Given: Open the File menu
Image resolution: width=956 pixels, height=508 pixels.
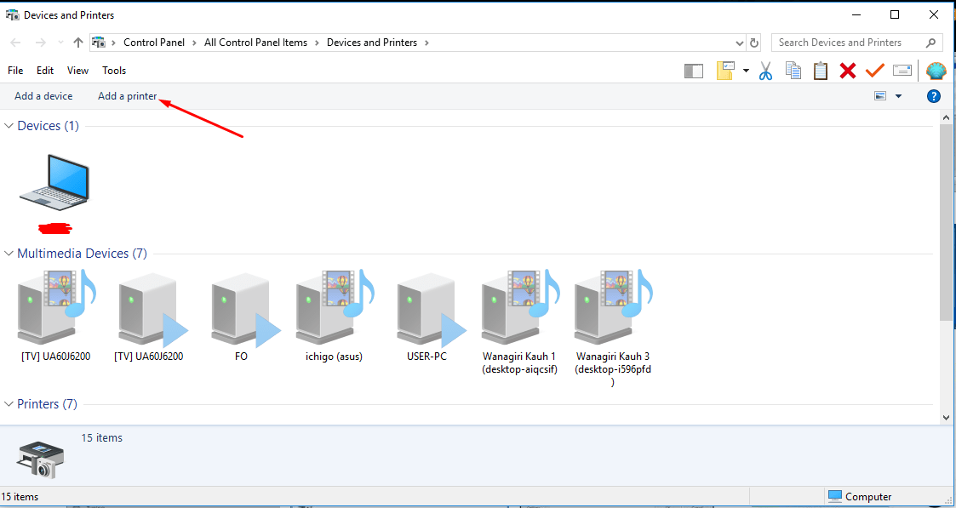Looking at the screenshot, I should point(14,70).
